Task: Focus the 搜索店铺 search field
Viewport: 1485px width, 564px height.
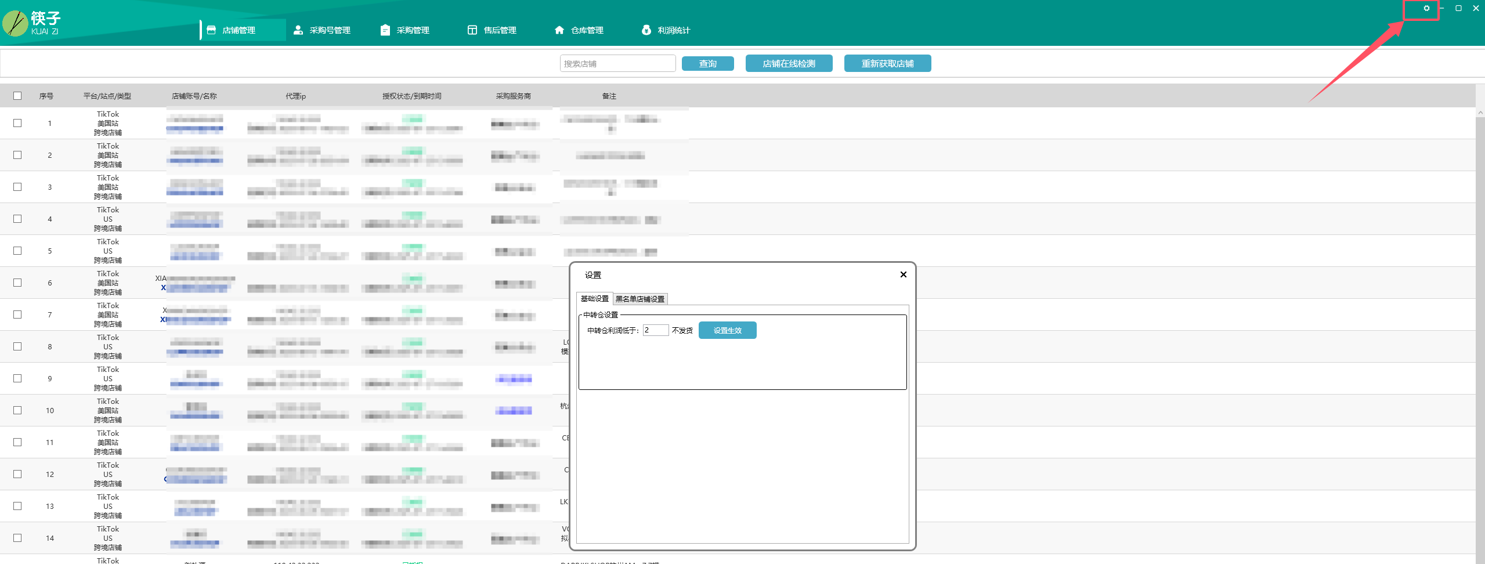Action: 617,64
